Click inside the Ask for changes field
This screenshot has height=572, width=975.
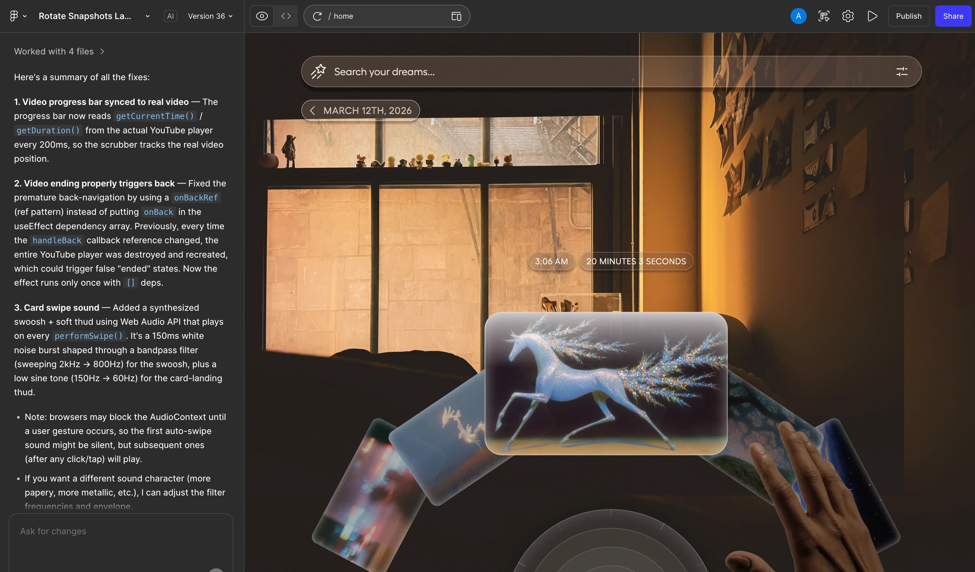point(120,531)
